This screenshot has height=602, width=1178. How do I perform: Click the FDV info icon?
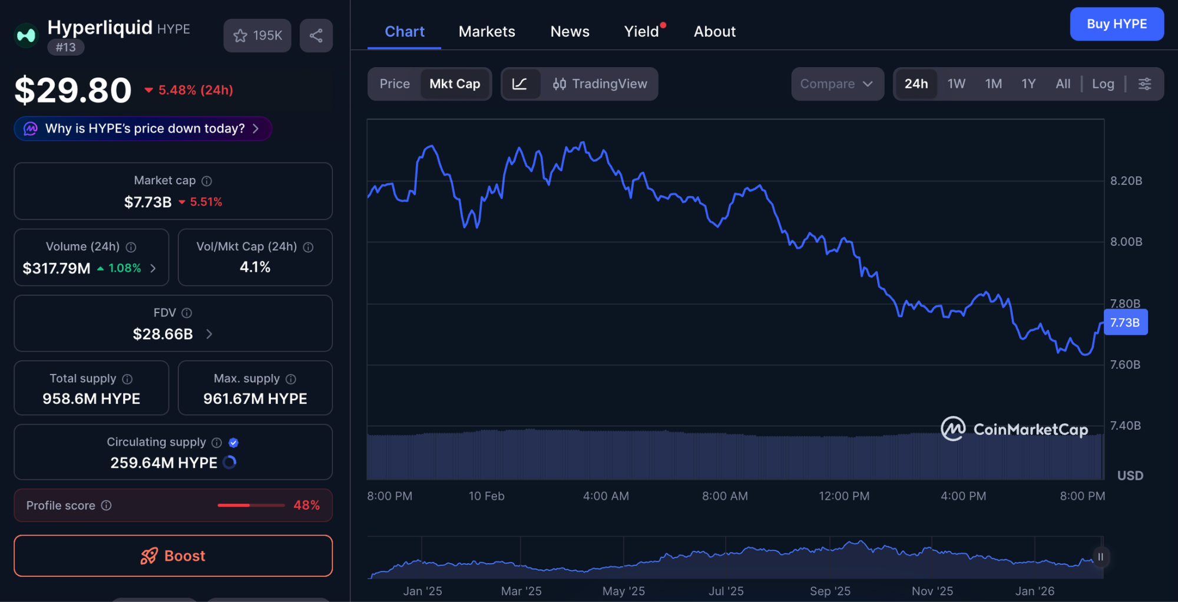pyautogui.click(x=187, y=312)
